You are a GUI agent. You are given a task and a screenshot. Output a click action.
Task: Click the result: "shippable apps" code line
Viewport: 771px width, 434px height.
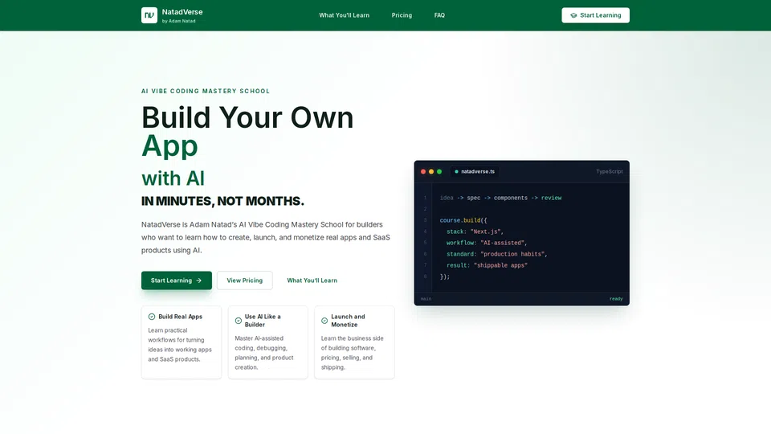pos(487,266)
